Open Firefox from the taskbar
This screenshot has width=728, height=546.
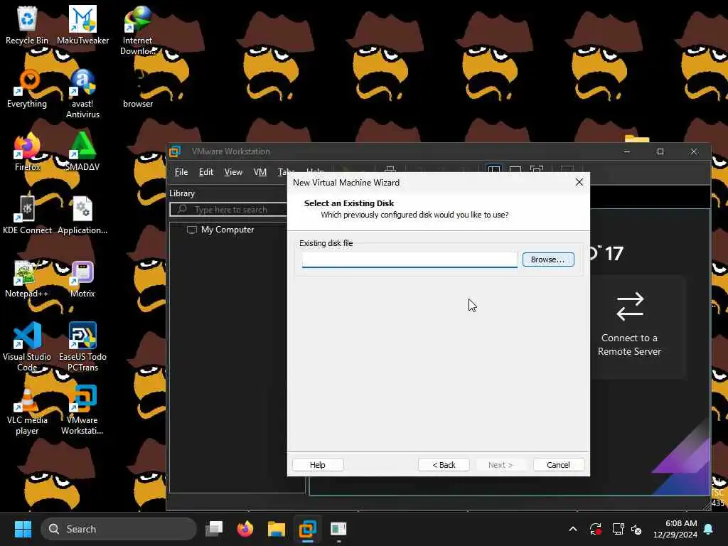[x=245, y=529]
